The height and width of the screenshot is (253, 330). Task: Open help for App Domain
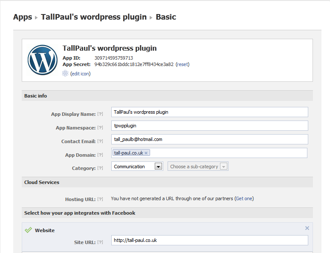click(100, 155)
